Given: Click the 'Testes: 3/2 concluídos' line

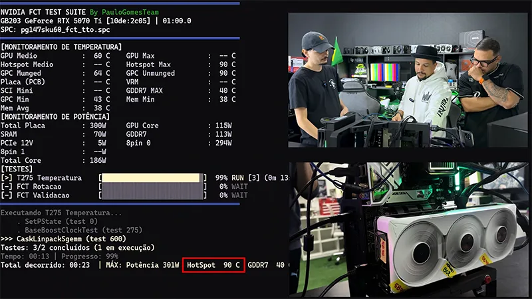Looking at the screenshot, I should click(77, 248).
